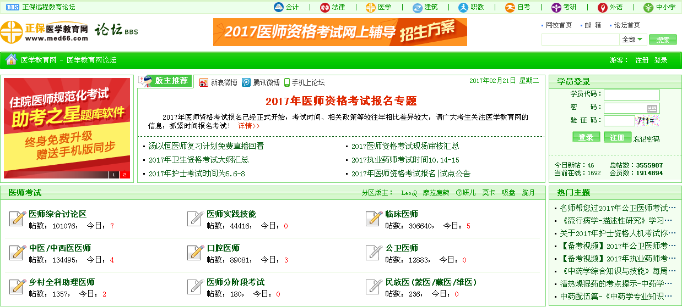This screenshot has height=307, width=682.
Task: Click the 忘记密码 link
Action: pos(646,139)
